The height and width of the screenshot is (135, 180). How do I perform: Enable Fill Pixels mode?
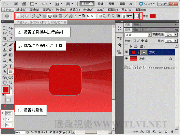(x=27, y=16)
